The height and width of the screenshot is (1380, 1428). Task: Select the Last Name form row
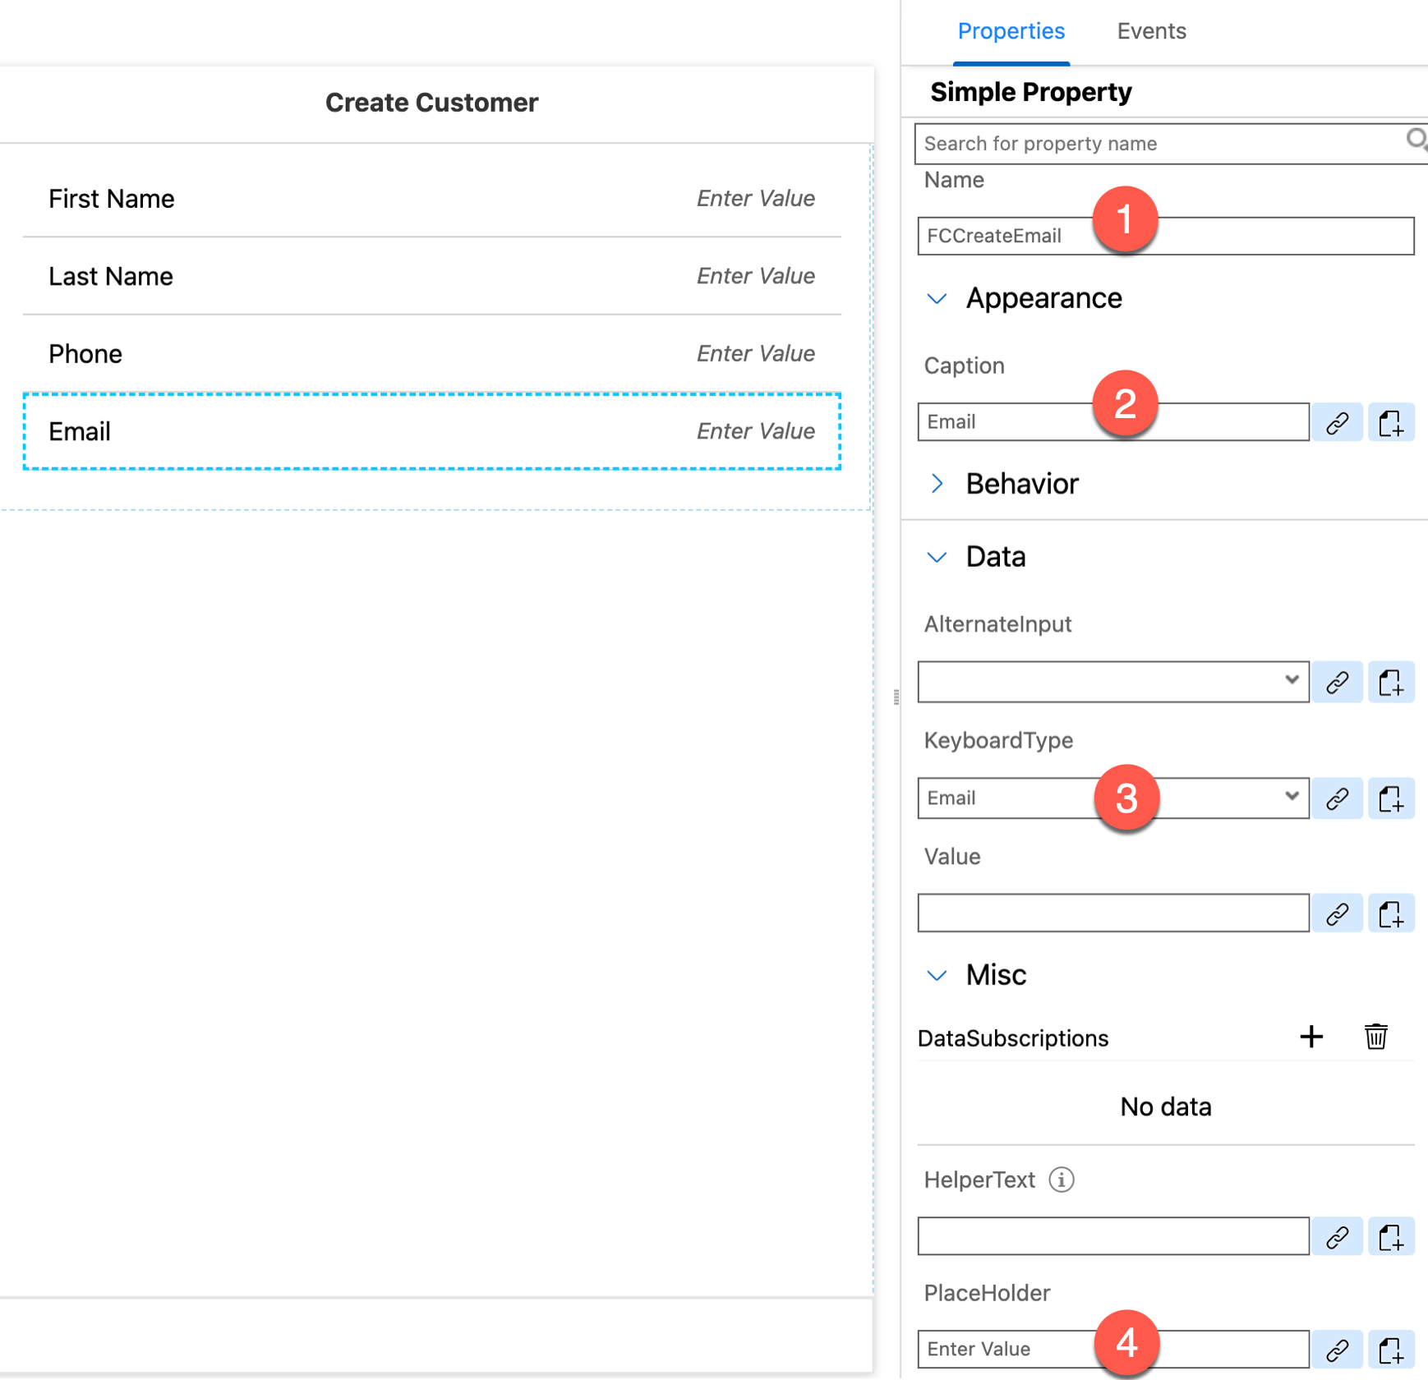pos(432,276)
